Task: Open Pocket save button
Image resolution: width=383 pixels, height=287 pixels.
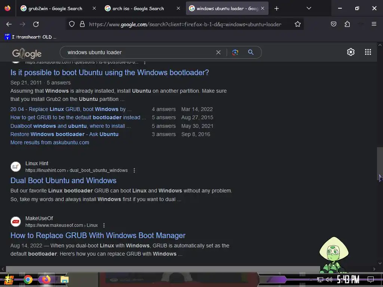Action: pyautogui.click(x=333, y=24)
